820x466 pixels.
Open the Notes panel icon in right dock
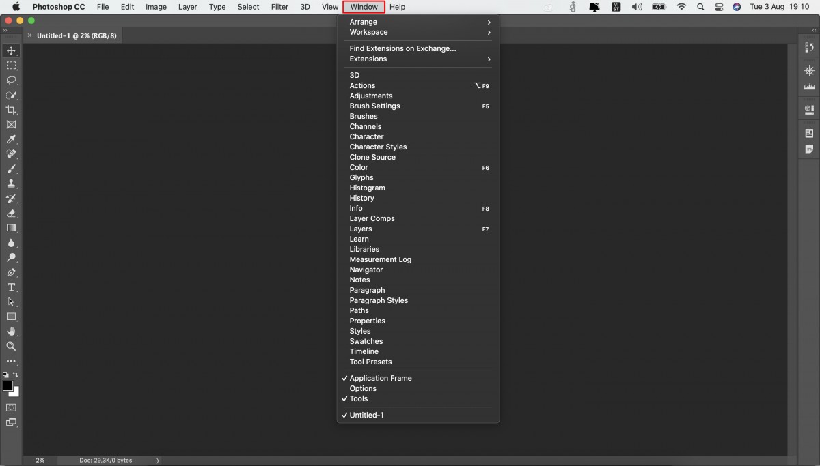pos(810,149)
